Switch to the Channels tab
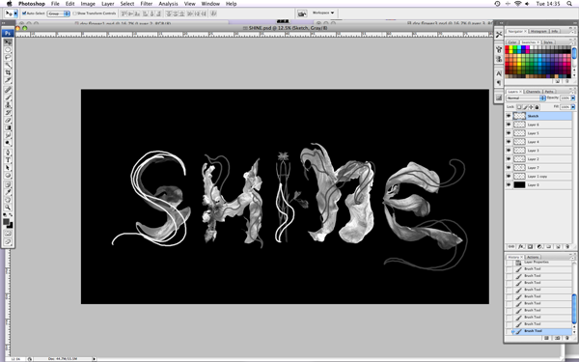 click(533, 92)
